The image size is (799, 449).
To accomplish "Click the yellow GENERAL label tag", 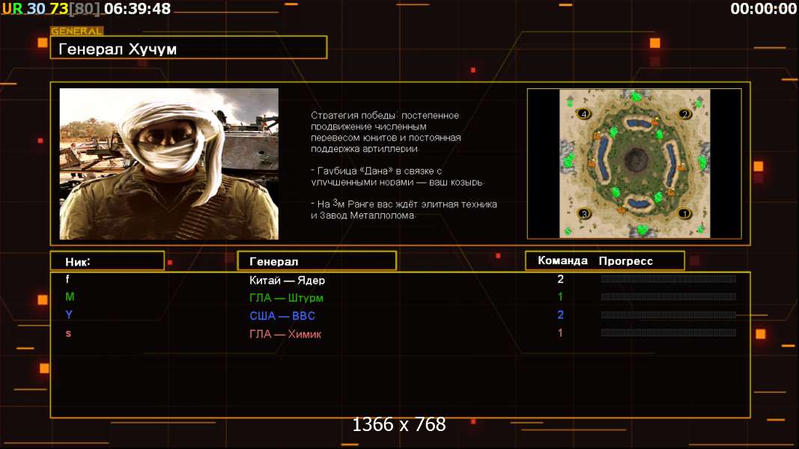I will tap(77, 31).
